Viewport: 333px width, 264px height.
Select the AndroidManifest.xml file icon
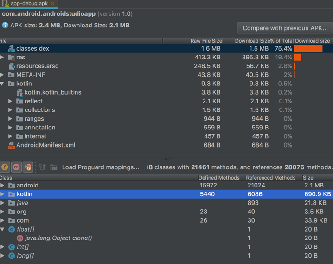(11, 146)
